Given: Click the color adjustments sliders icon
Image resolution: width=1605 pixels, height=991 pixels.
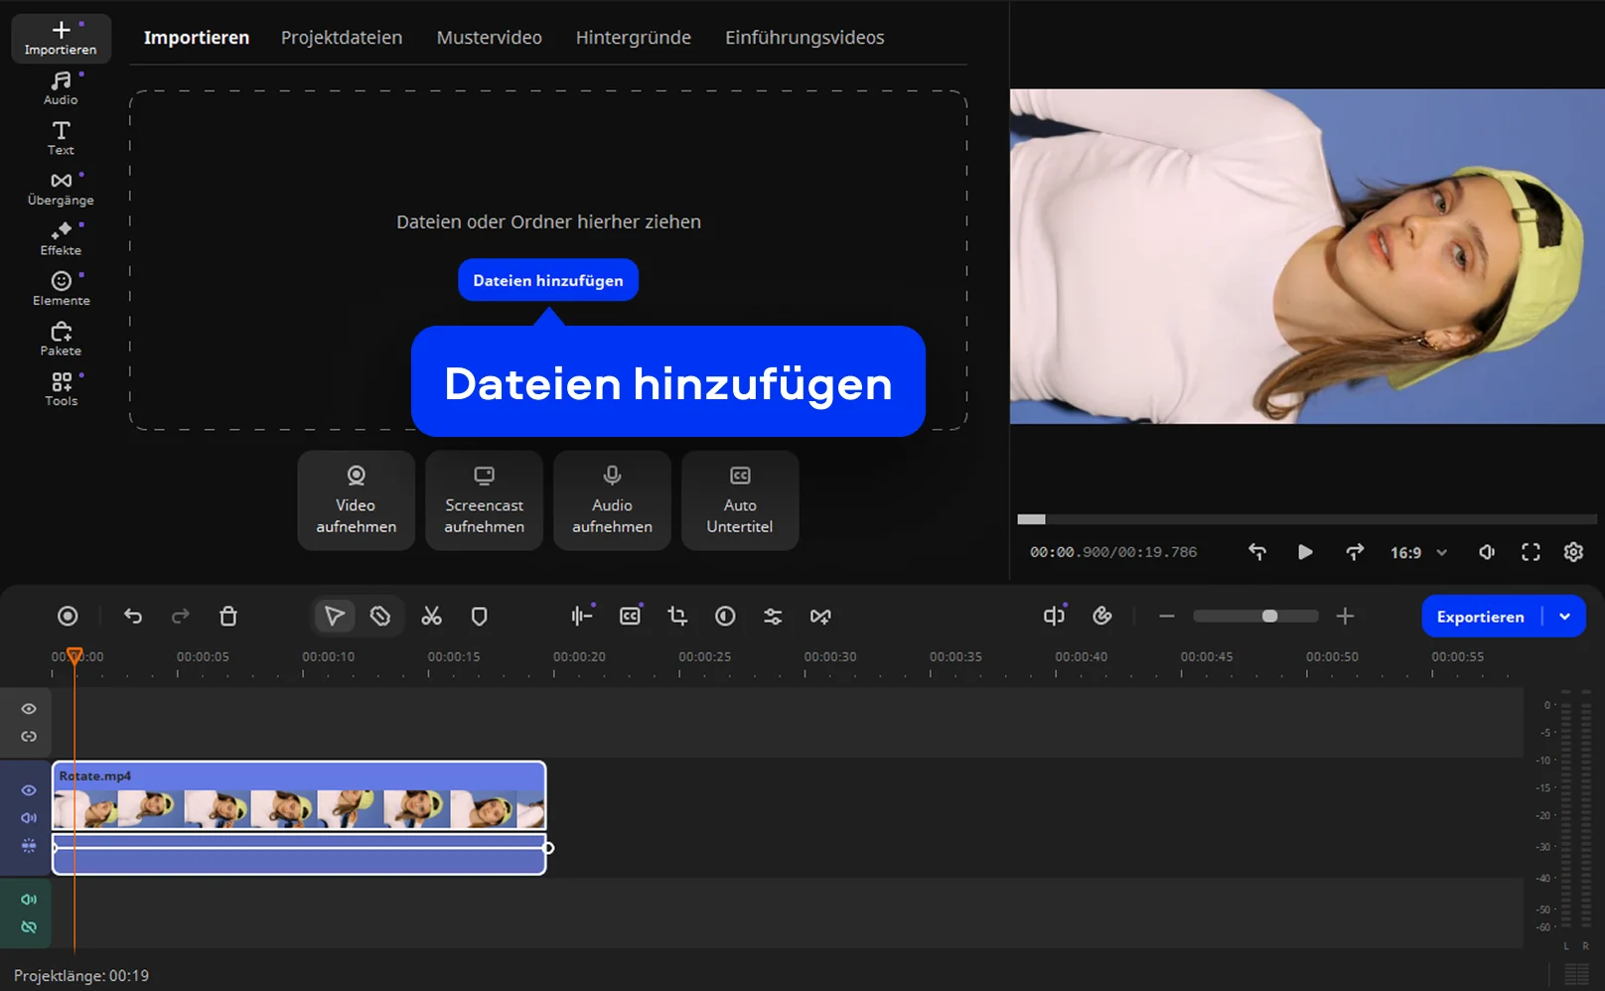Looking at the screenshot, I should pos(773,617).
